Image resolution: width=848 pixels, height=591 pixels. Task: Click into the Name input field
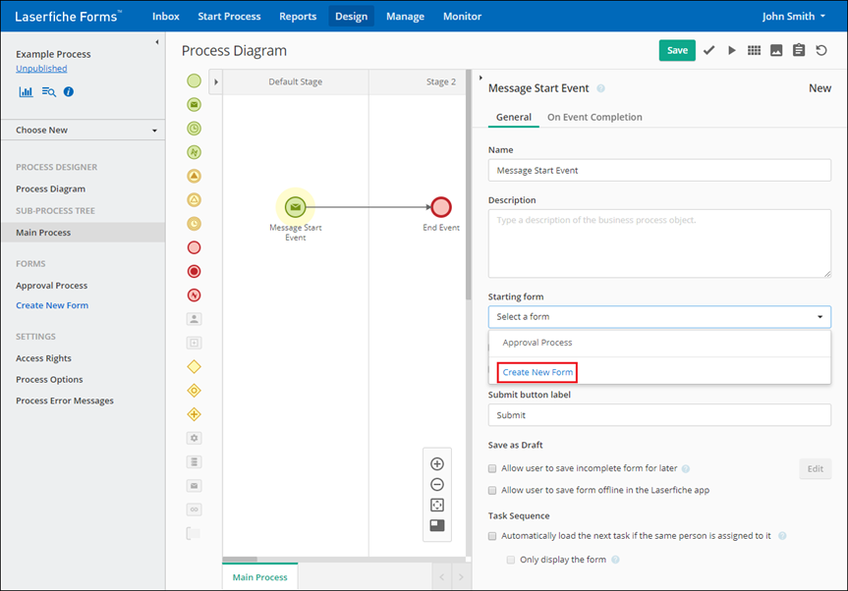point(659,170)
